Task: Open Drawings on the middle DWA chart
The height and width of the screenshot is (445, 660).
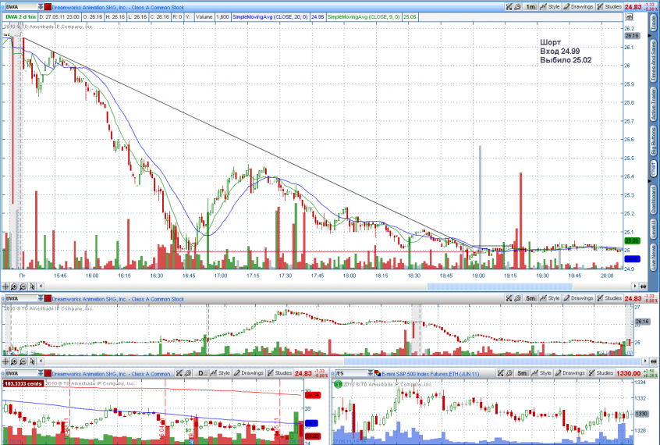Action: (x=579, y=299)
